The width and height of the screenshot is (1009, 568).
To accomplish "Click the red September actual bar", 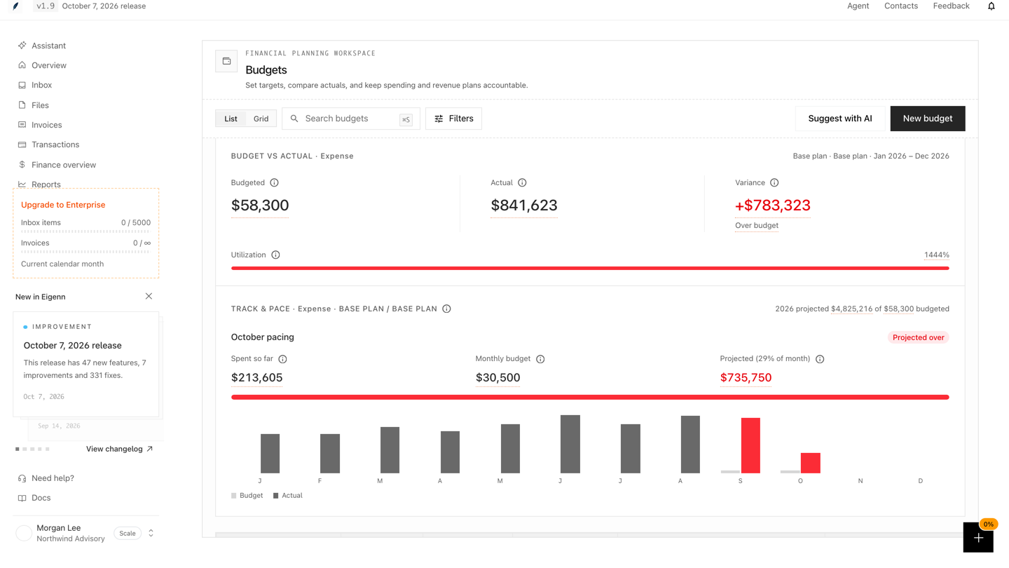I will point(750,445).
